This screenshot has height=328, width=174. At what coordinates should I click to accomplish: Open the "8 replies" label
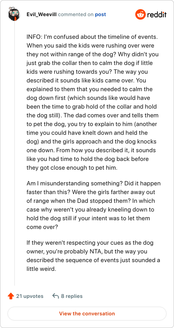pos(72,296)
